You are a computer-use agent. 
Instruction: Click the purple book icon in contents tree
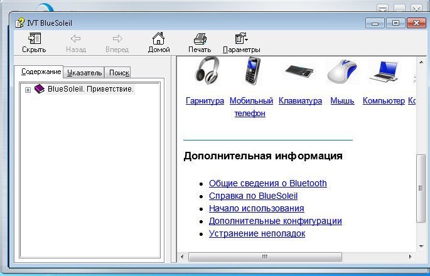click(39, 89)
